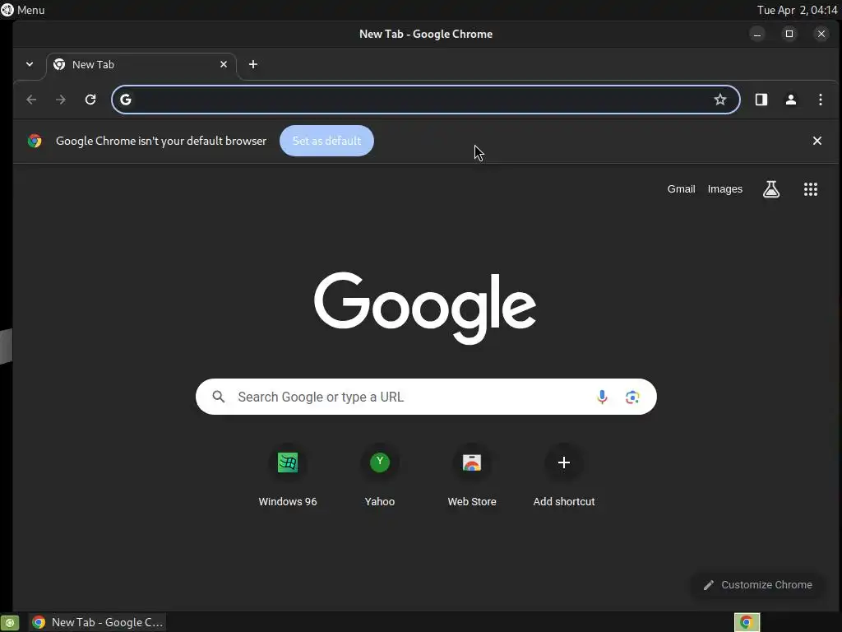Open the Yahoo shortcut
Image resolution: width=842 pixels, height=632 pixels.
380,475
